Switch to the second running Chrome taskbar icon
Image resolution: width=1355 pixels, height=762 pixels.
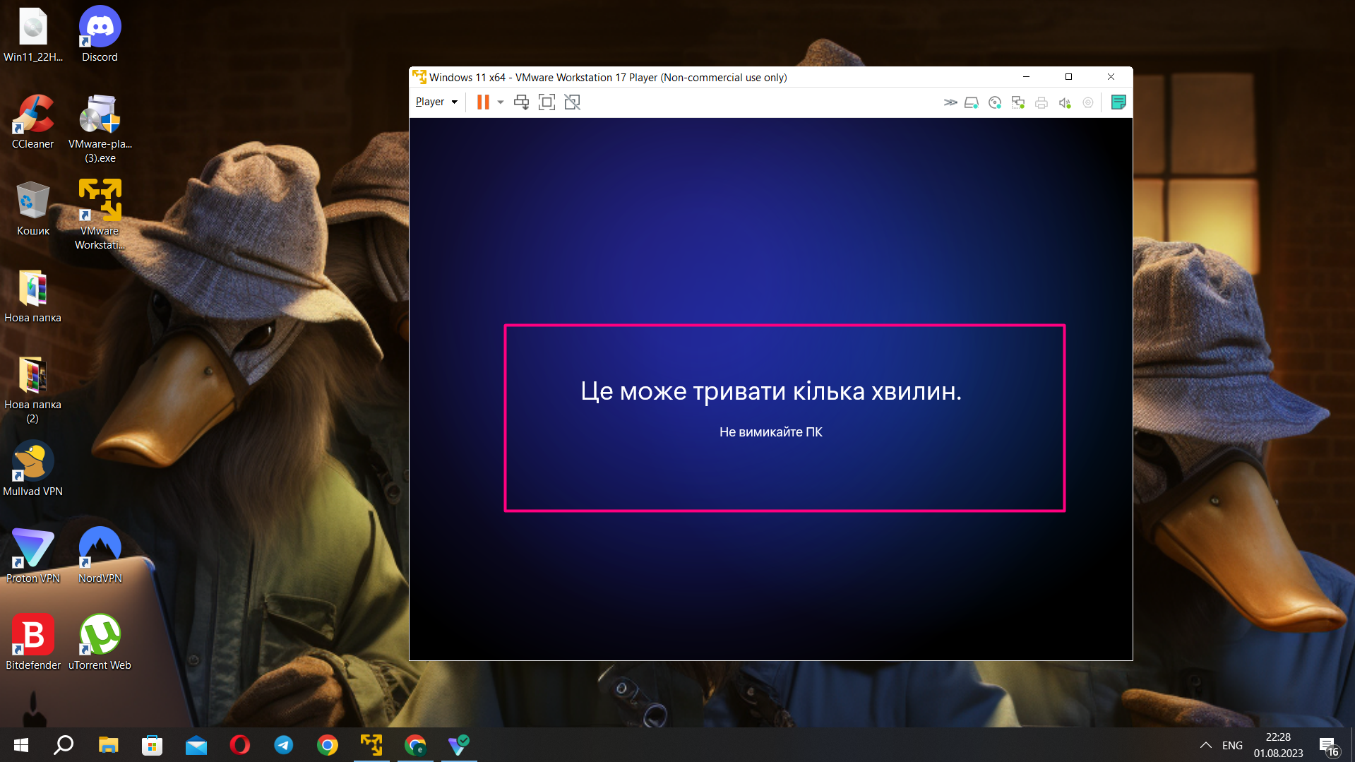415,745
